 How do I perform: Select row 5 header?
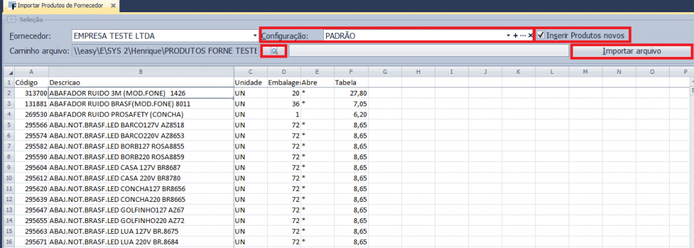click(x=9, y=125)
